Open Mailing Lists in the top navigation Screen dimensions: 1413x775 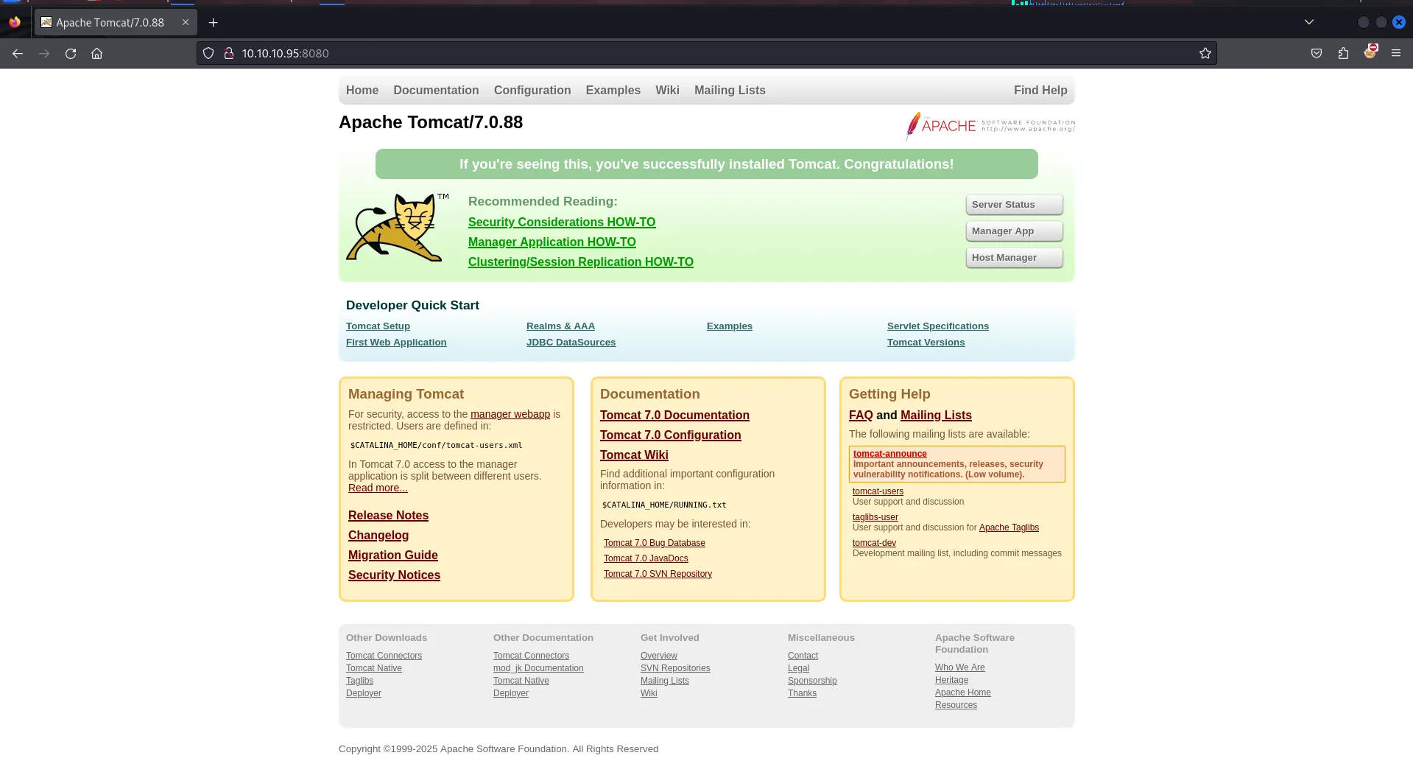[x=730, y=90]
